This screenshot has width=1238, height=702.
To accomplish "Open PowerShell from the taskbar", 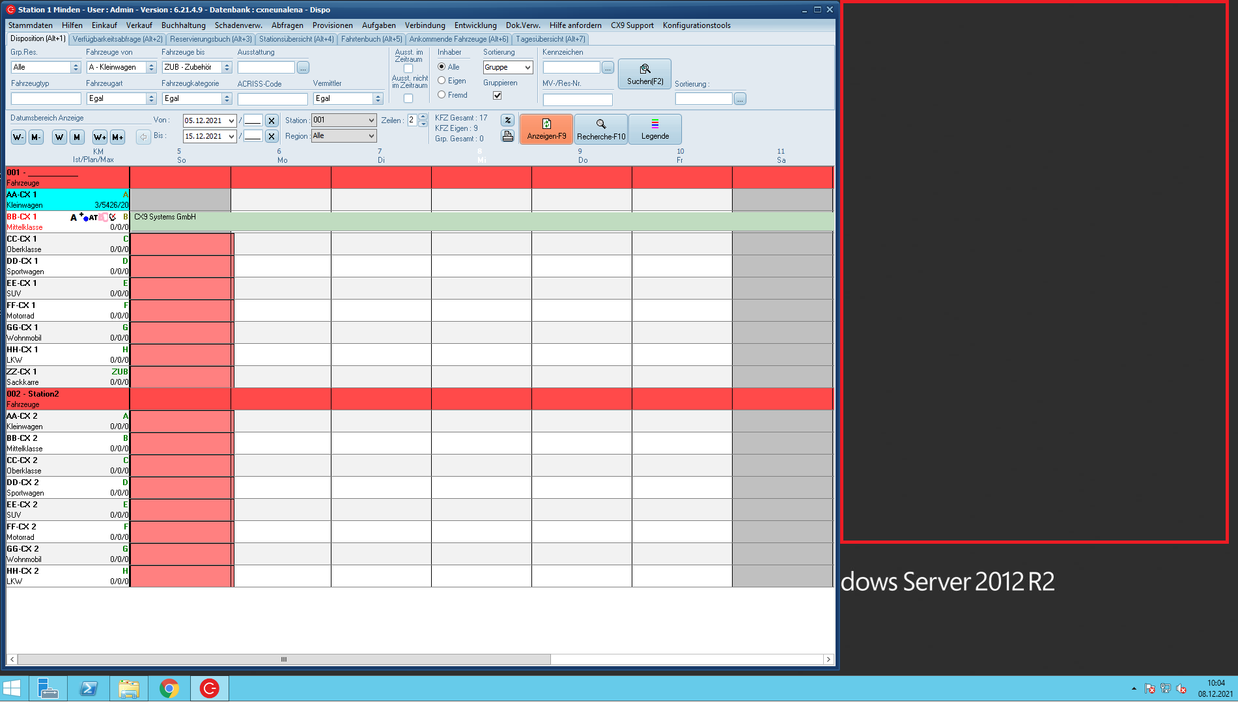I will tap(89, 688).
